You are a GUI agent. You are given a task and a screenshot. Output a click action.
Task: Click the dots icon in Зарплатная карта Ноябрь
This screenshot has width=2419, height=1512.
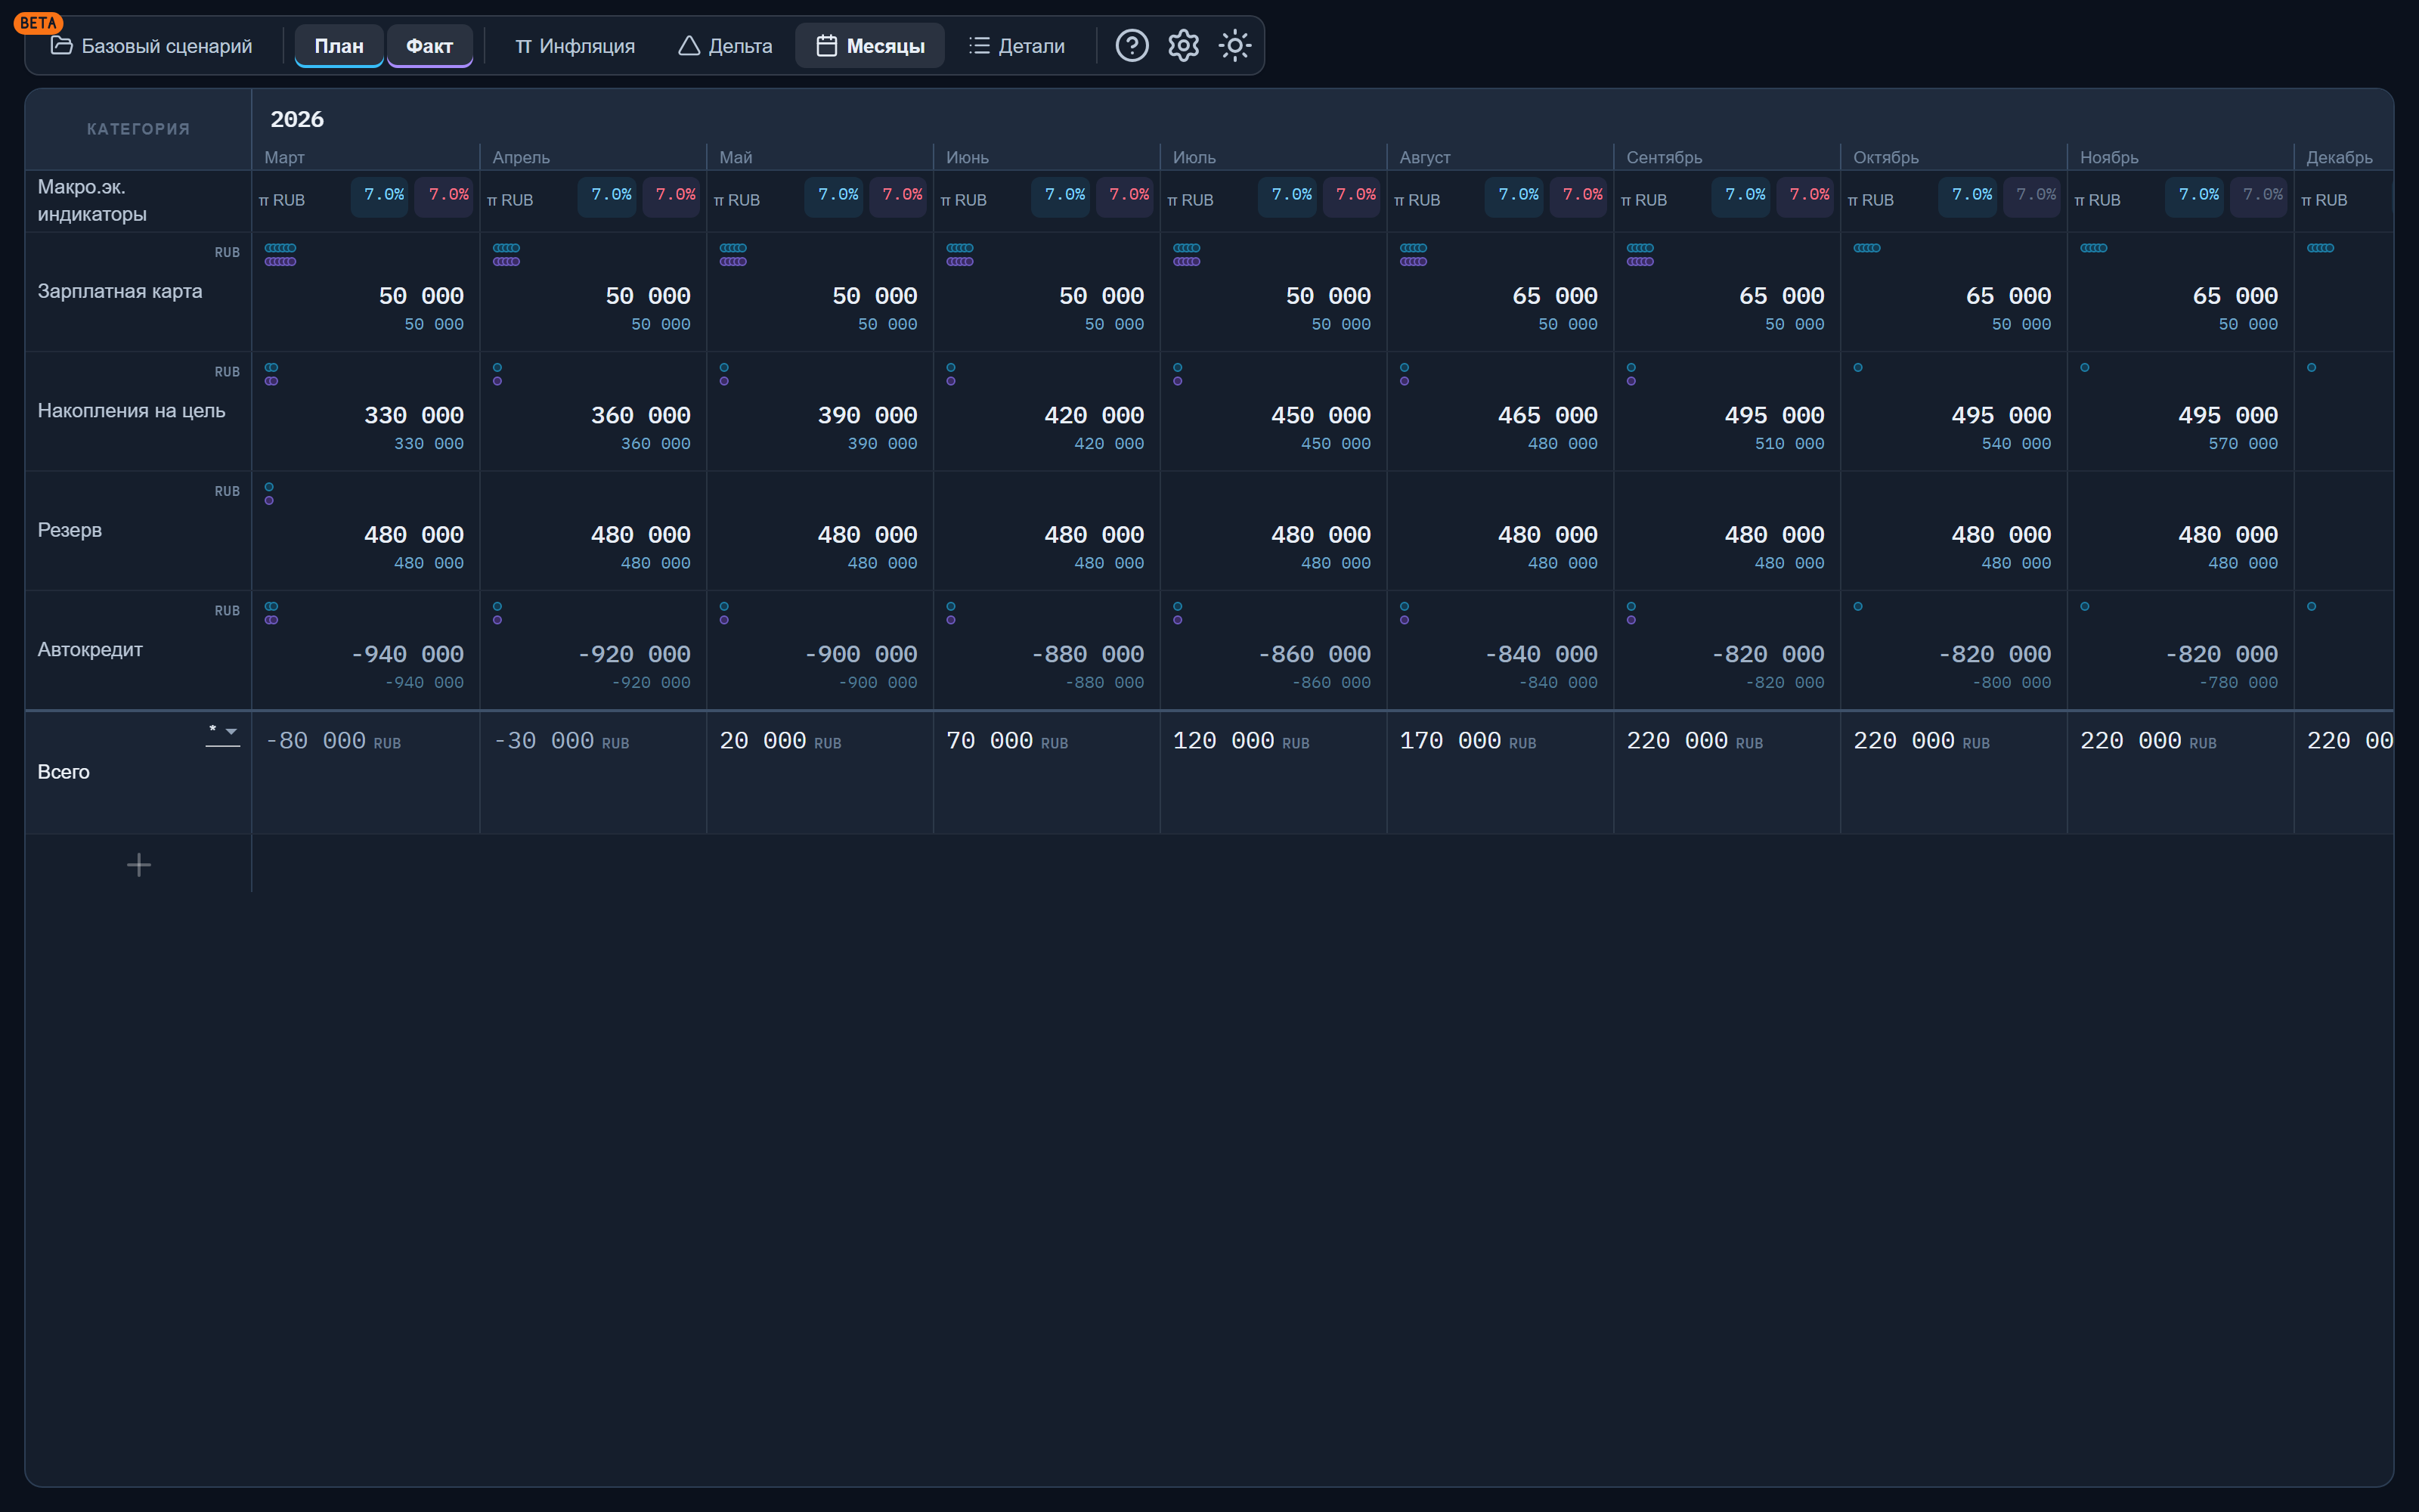click(x=2093, y=248)
